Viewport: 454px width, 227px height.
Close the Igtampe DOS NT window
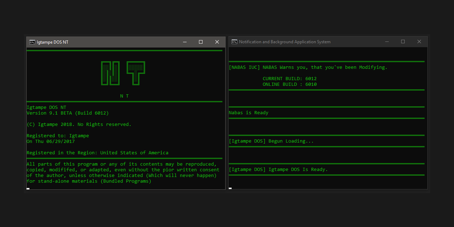point(217,42)
